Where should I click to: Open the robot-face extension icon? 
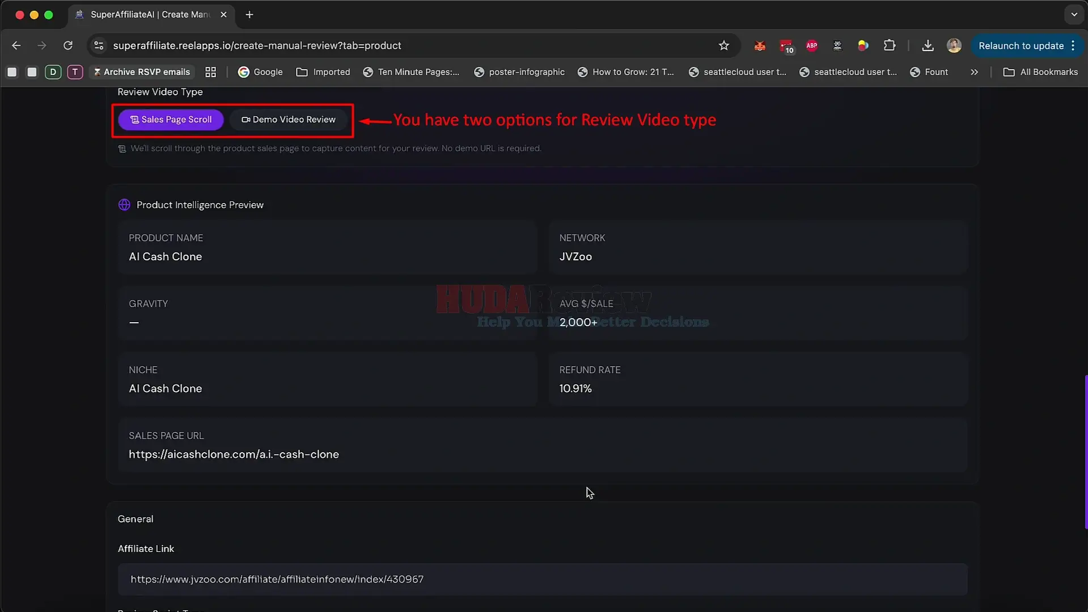pos(837,46)
